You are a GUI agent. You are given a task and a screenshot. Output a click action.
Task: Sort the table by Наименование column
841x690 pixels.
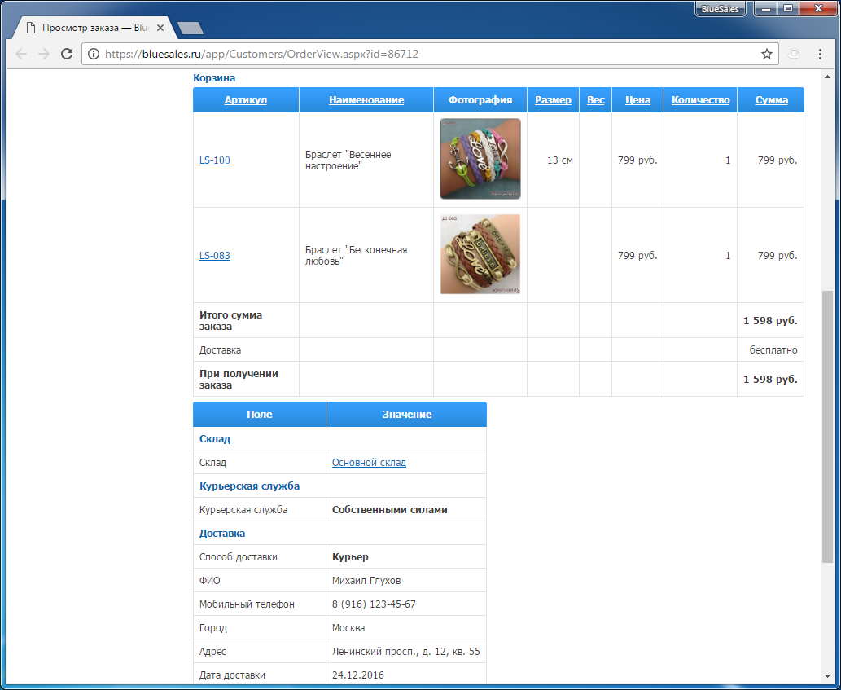(366, 100)
